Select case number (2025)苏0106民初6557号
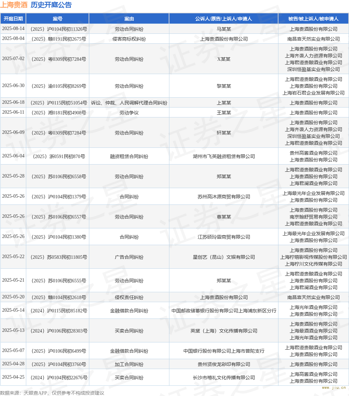This screenshot has height=396, width=349. click(x=59, y=217)
